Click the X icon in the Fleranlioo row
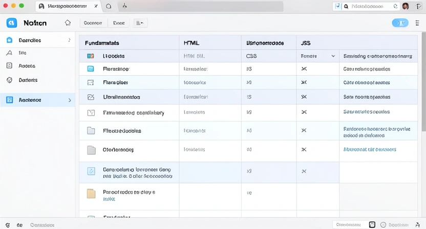Image resolution: width=426 pixels, height=229 pixels. (x=304, y=69)
